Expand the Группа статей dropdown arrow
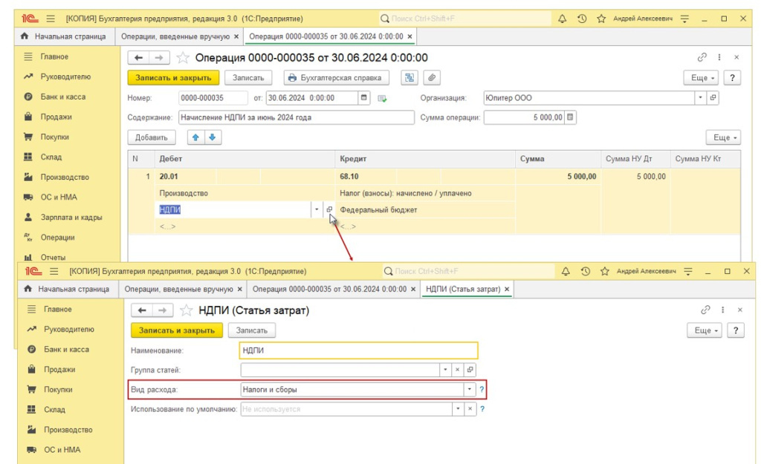Screen dimensions: 761x464 [445, 369]
